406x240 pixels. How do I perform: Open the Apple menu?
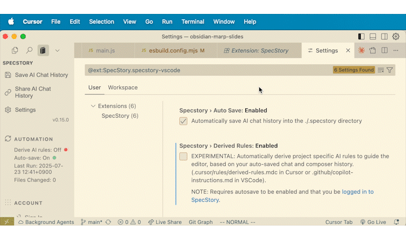click(x=11, y=22)
